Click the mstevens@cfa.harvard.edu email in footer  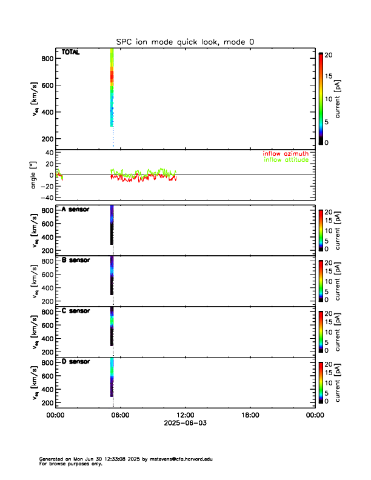[x=181, y=459]
